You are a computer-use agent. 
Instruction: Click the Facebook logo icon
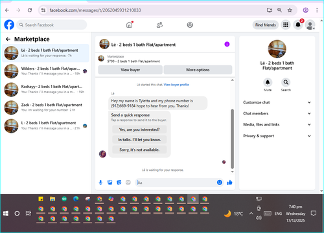click(x=9, y=25)
